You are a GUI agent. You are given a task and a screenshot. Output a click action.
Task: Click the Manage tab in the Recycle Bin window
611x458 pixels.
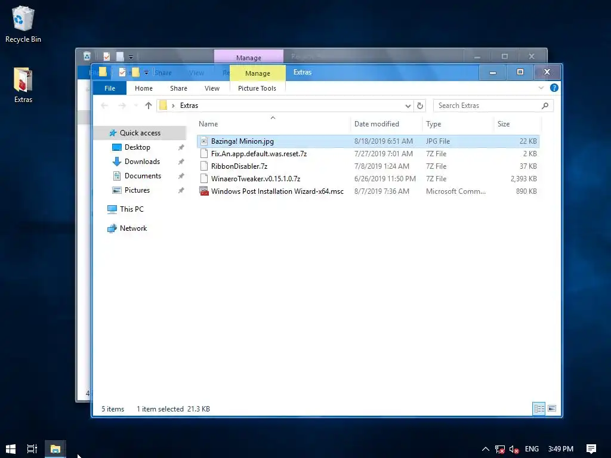pos(249,57)
